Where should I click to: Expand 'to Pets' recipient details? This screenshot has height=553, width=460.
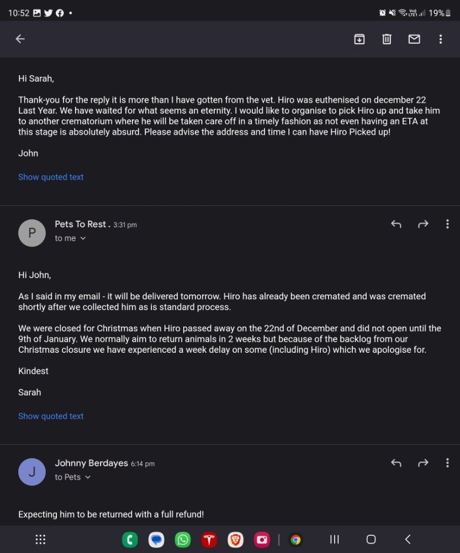73,477
